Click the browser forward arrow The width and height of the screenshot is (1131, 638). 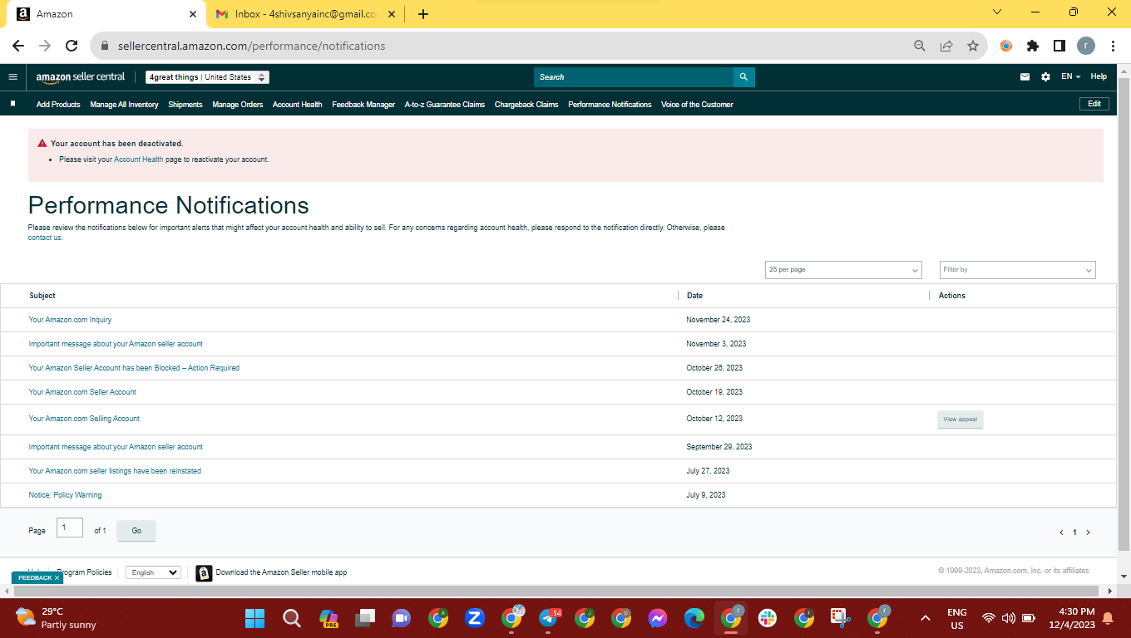pos(45,46)
